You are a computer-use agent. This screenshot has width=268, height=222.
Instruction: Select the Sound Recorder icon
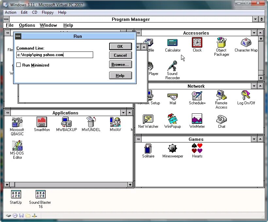173,66
